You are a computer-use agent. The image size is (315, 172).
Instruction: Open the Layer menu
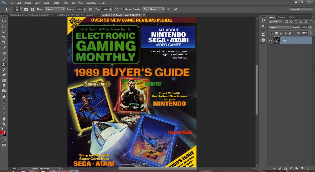click(38, 3)
